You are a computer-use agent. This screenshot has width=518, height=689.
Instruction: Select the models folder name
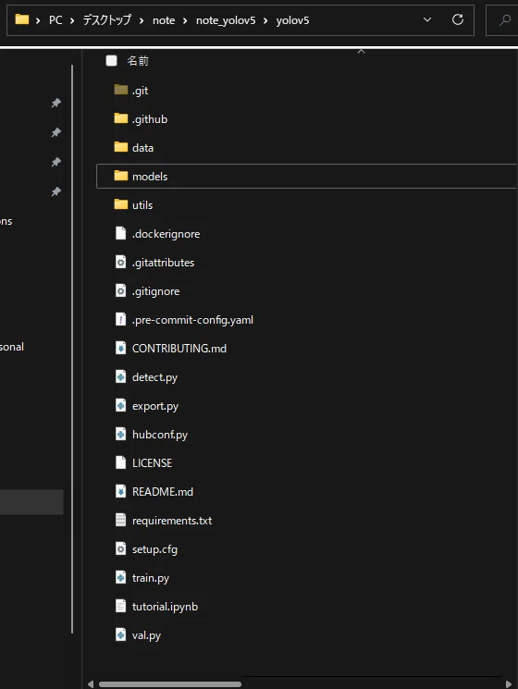click(150, 177)
